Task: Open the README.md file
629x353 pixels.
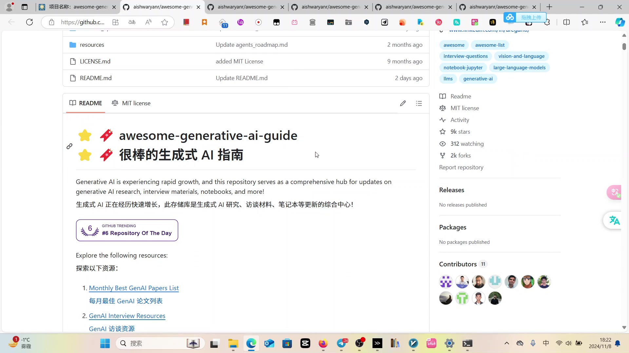Action: click(x=96, y=78)
